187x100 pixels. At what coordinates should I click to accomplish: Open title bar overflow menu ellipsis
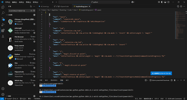tap(41, 2)
